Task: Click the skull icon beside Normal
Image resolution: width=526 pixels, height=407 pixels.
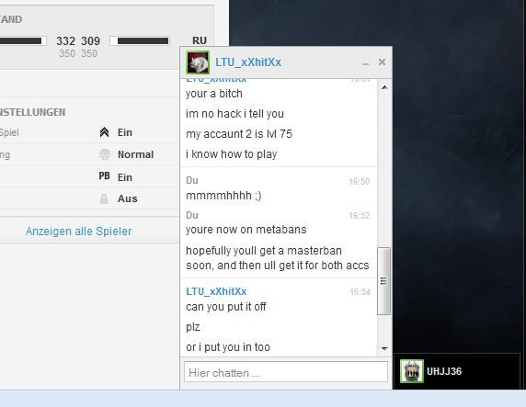Action: click(x=105, y=154)
